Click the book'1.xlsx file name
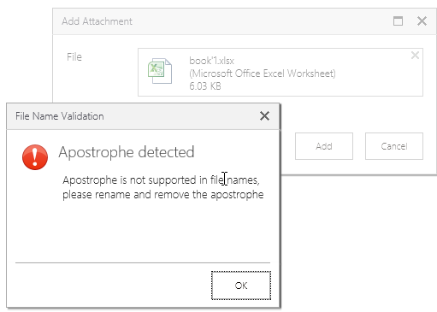This screenshot has height=312, width=437. tap(211, 61)
